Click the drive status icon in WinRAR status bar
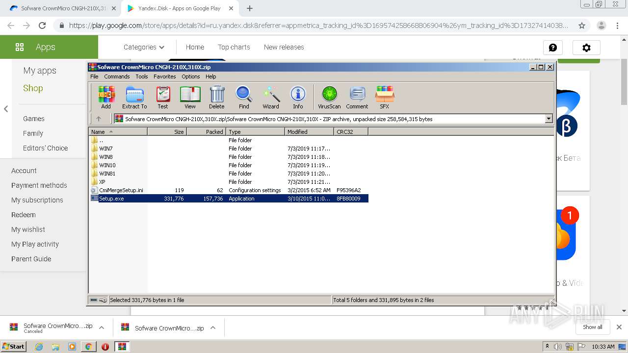This screenshot has height=353, width=628. [94, 300]
